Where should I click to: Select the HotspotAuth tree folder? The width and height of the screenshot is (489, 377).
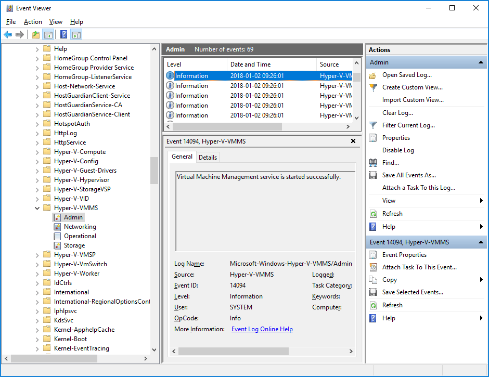(x=72, y=124)
